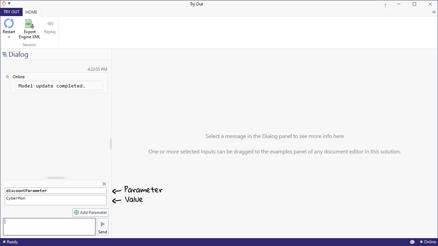Remove the discountParameter with the X icon
This screenshot has width=438, height=246.
pos(104,184)
